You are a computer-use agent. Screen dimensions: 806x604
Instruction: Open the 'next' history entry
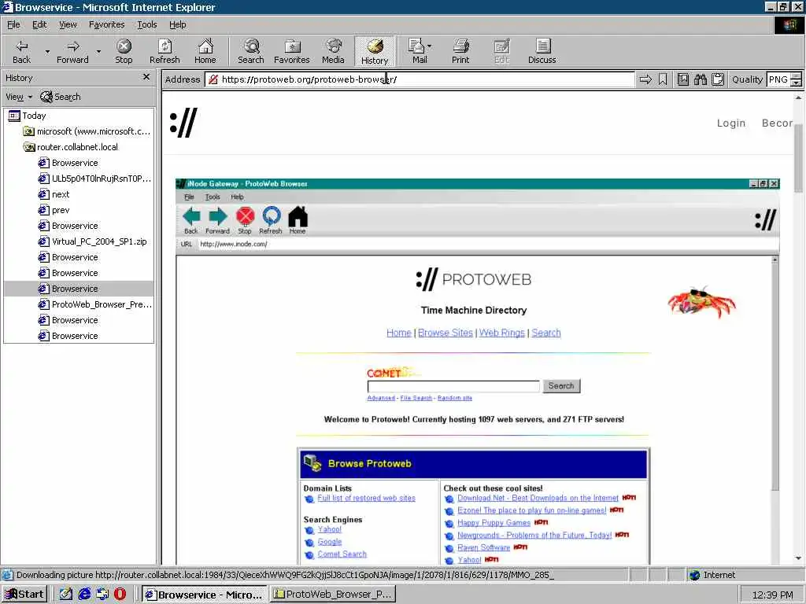(x=54, y=194)
